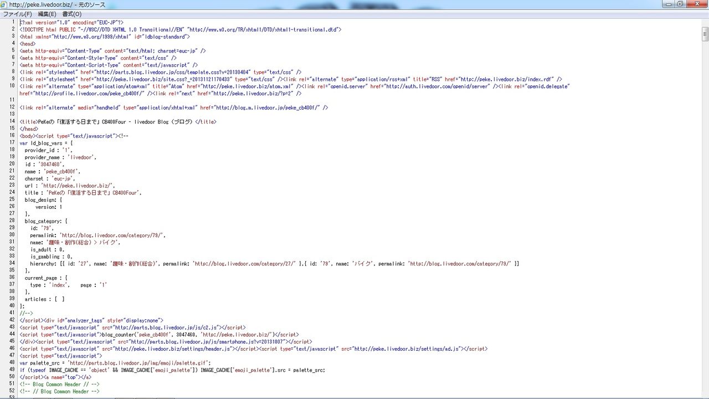Click the opening <head> tag line
The image size is (709, 399).
[28, 44]
